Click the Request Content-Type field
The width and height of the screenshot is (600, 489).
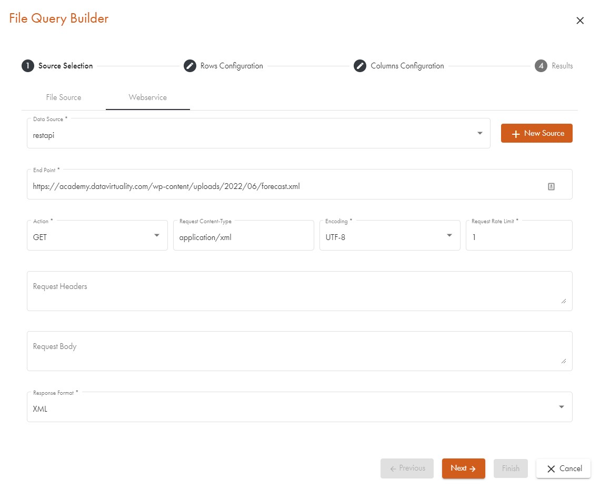pos(243,237)
